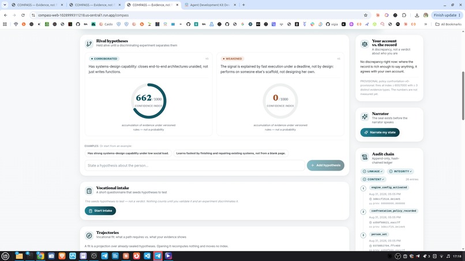Click the Narrator sparkle icon
The width and height of the screenshot is (465, 261).
(365, 116)
